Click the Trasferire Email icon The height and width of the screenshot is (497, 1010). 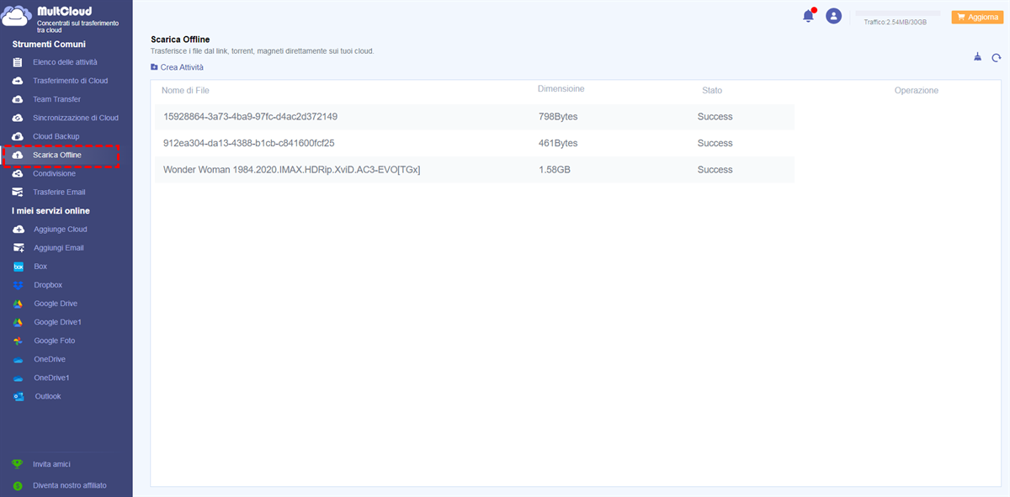18,192
